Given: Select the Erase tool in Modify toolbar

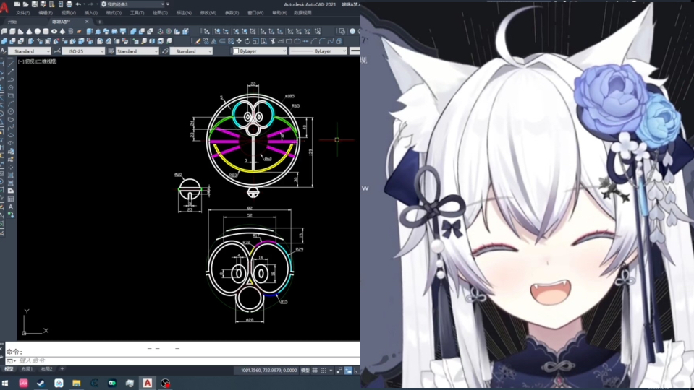Looking at the screenshot, I should tap(198, 41).
